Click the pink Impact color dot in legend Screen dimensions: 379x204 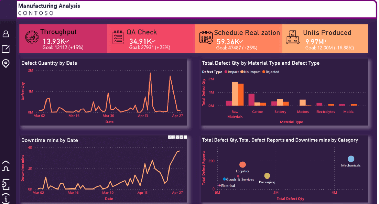click(225, 72)
